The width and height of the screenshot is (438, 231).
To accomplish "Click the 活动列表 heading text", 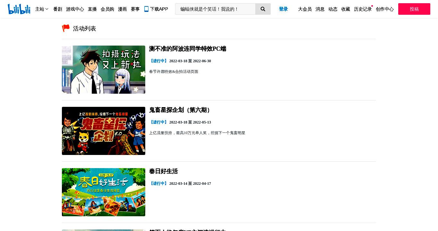I will 85,29.
